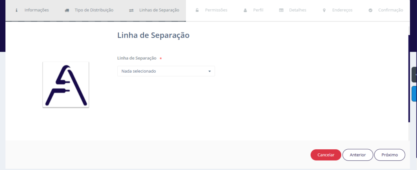Click the checkmark icon beside Confirmação
The image size is (417, 170).
[x=370, y=10]
